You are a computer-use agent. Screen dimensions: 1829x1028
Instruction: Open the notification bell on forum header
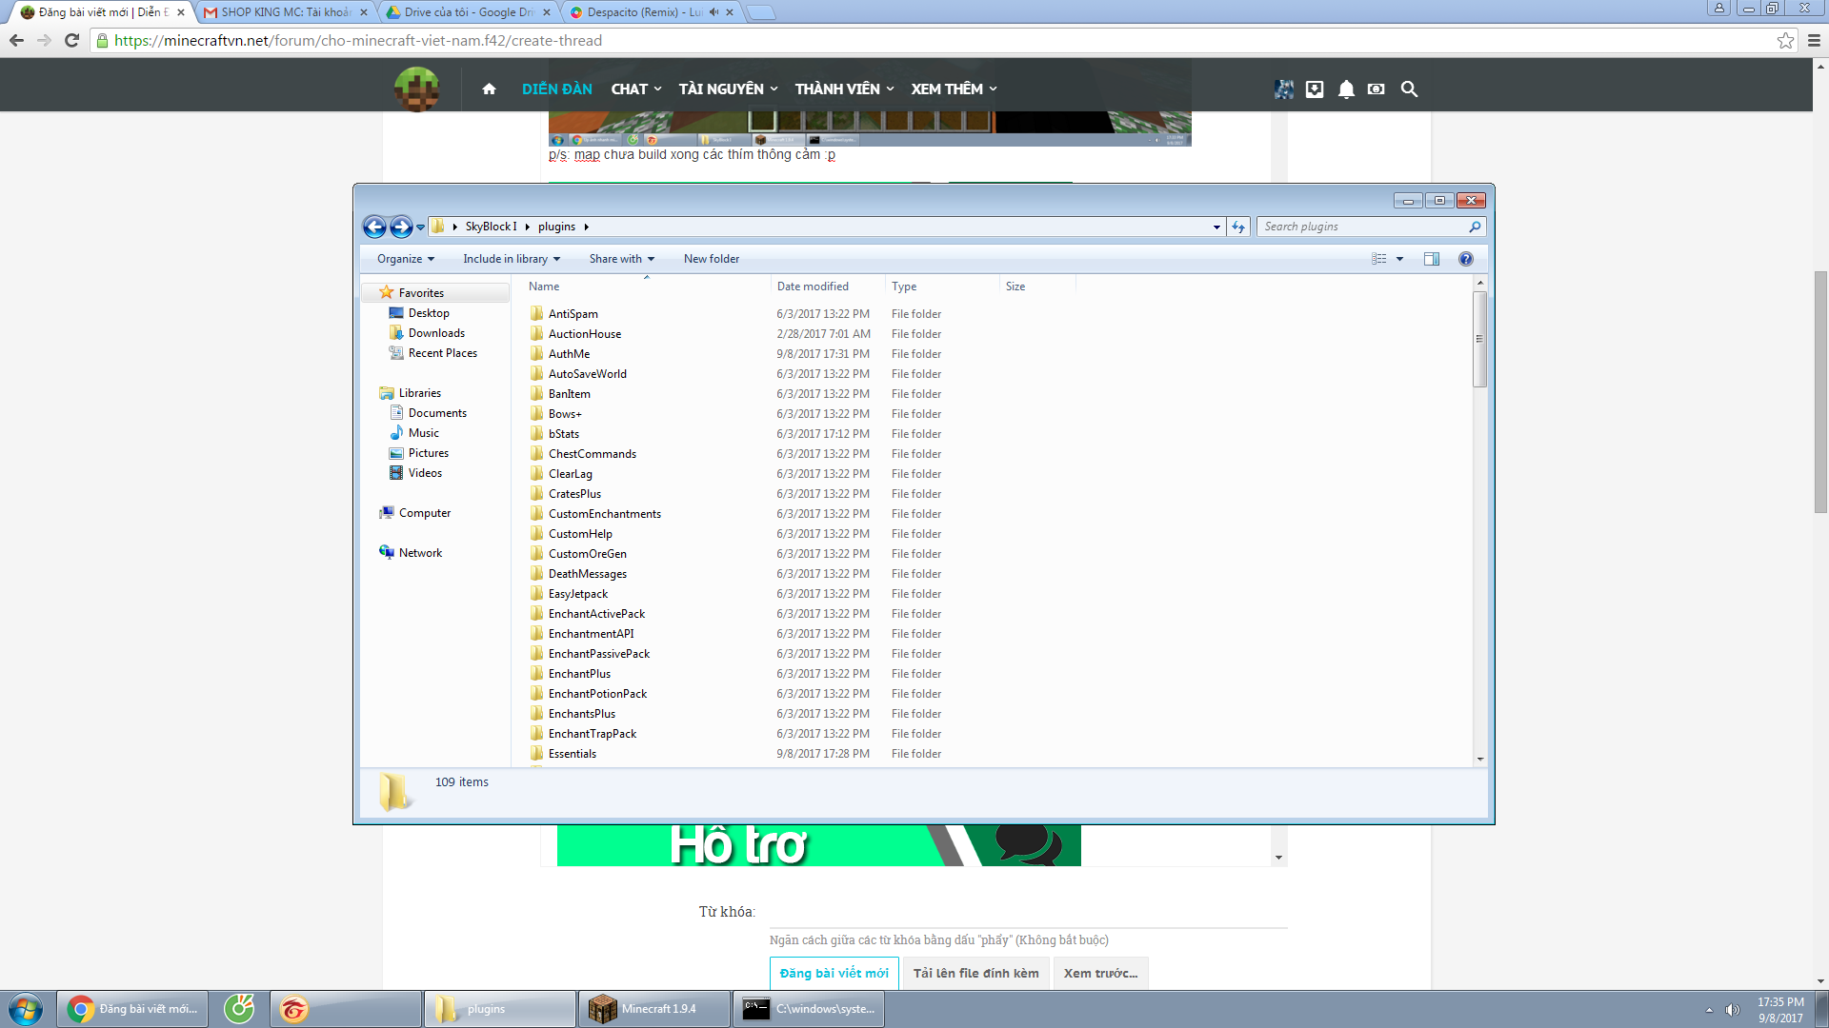[x=1345, y=89]
